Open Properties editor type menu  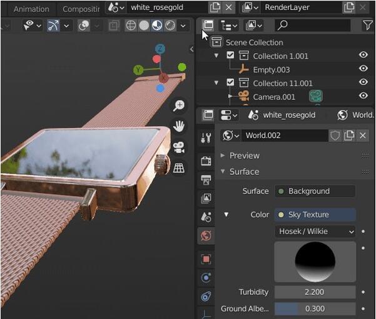pyautogui.click(x=208, y=115)
